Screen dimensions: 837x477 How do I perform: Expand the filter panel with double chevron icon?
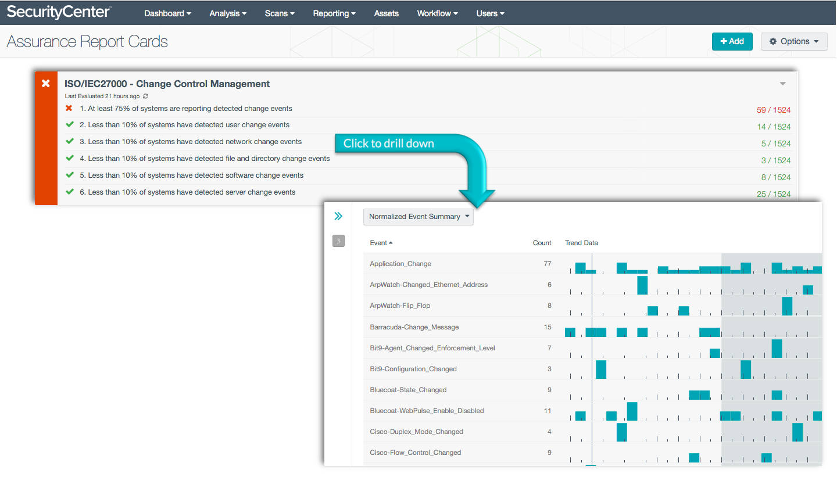pyautogui.click(x=338, y=216)
